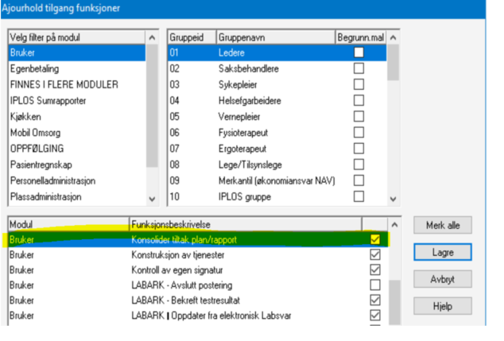The height and width of the screenshot is (341, 504).
Task: Toggle LABARK - Avslutt postering checkbox
Action: (x=375, y=285)
